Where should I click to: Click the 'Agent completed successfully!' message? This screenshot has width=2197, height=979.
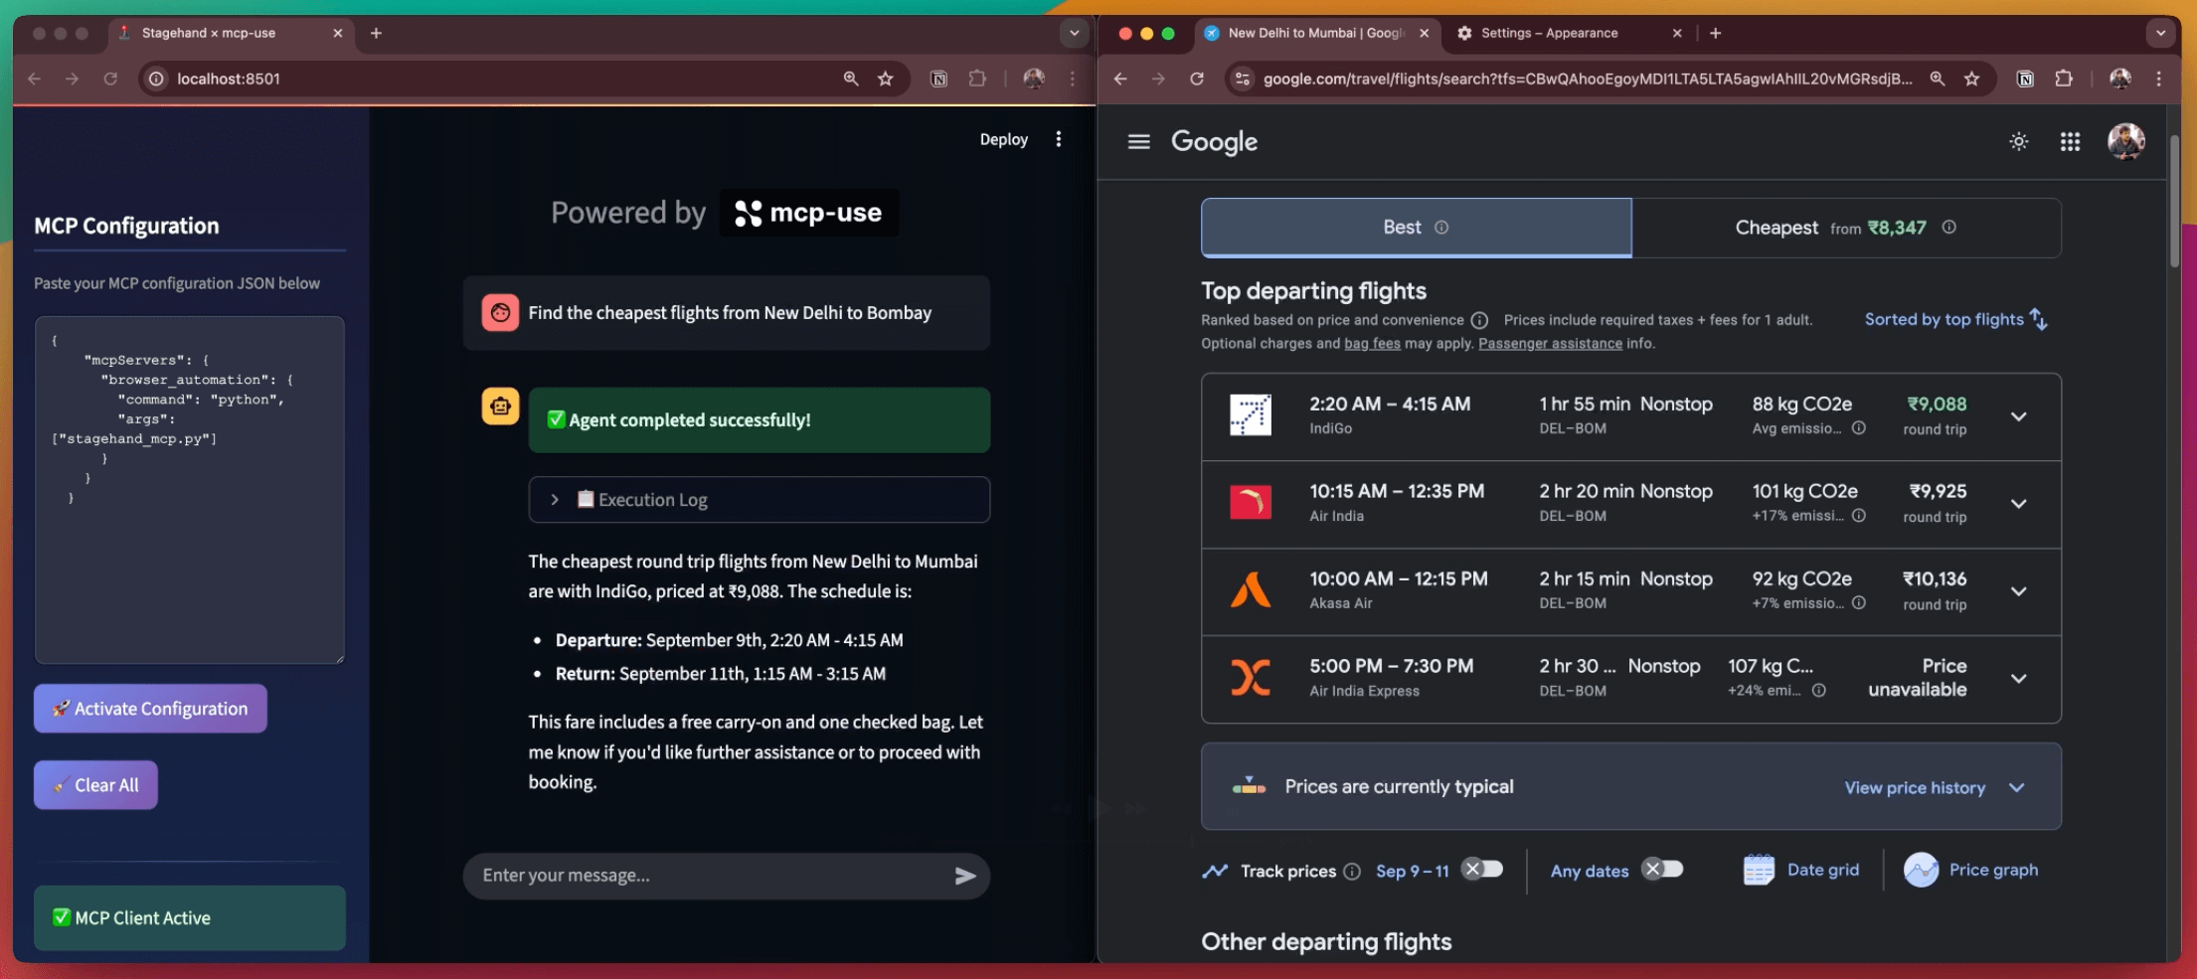click(x=760, y=420)
